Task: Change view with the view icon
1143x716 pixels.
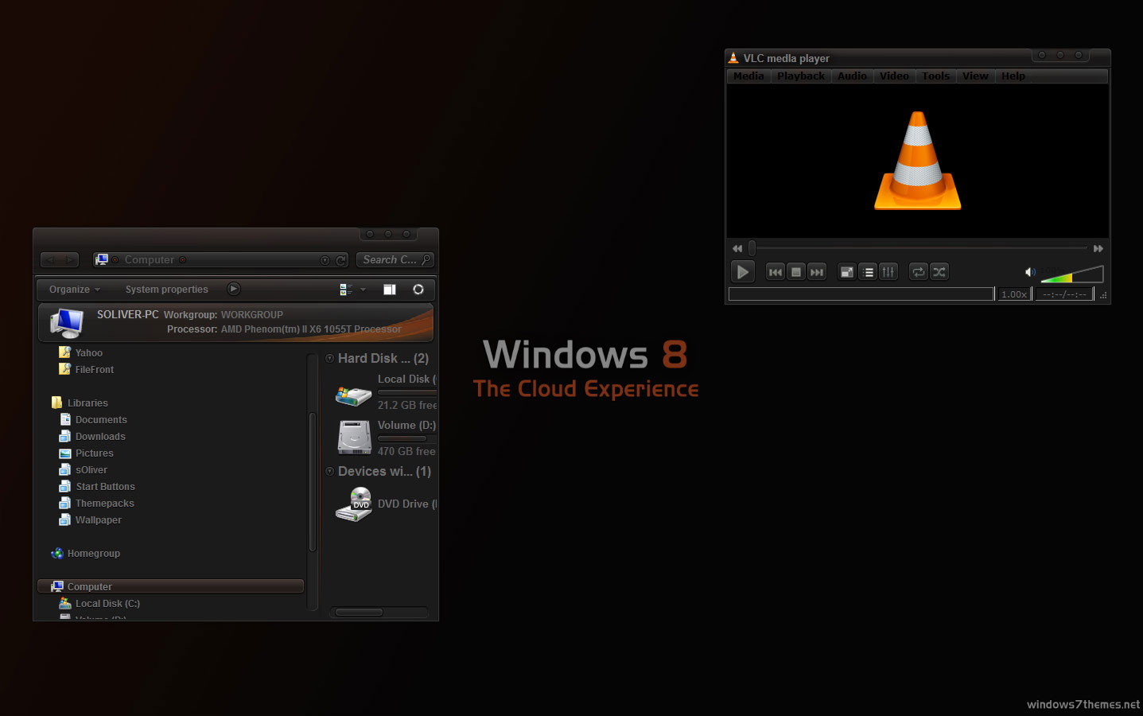Action: coord(346,290)
